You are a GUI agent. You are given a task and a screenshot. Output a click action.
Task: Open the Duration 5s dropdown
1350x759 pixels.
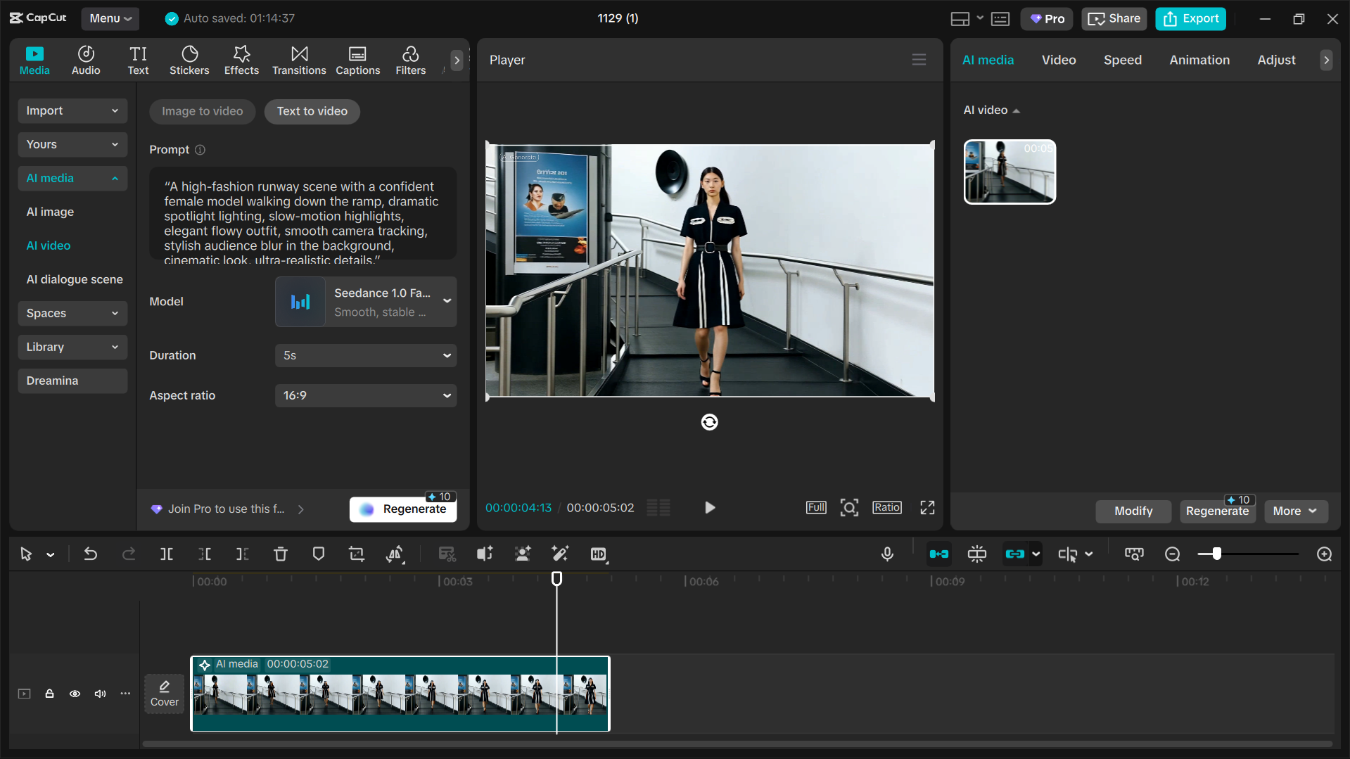tap(366, 355)
